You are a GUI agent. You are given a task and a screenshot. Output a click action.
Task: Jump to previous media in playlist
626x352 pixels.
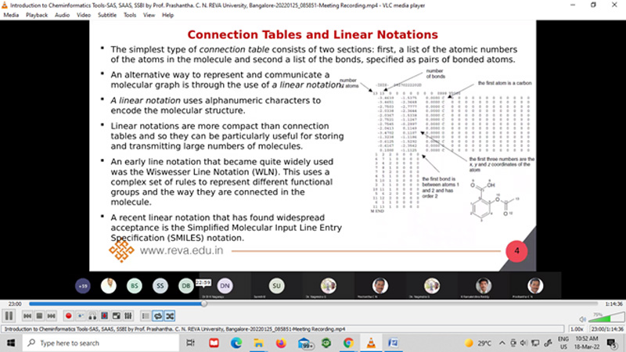[27, 316]
